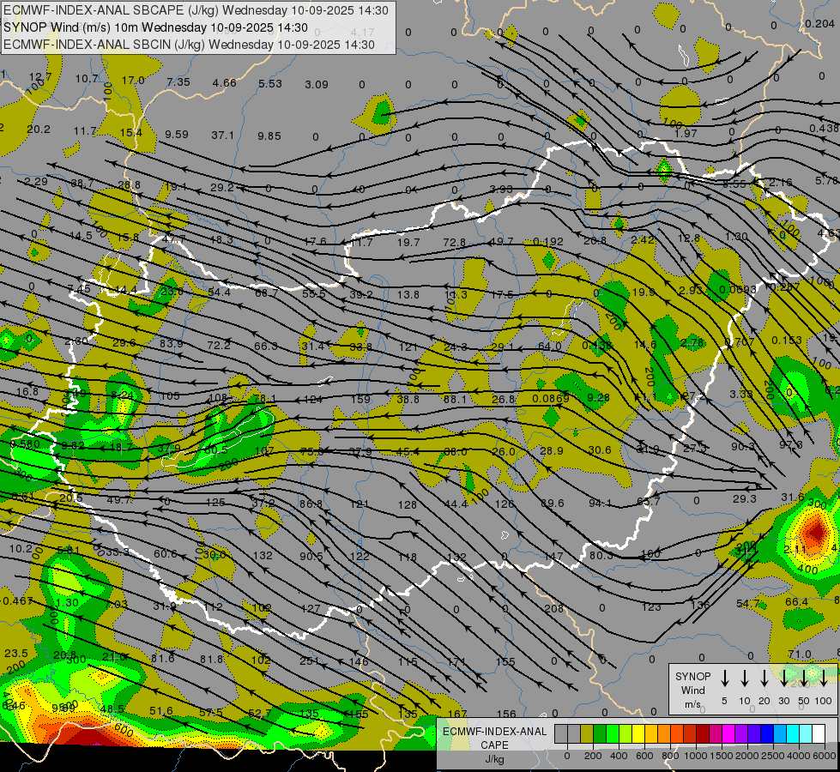The image size is (840, 772).
Task: Select the yellow CAPE legend swatch
Action: click(638, 733)
